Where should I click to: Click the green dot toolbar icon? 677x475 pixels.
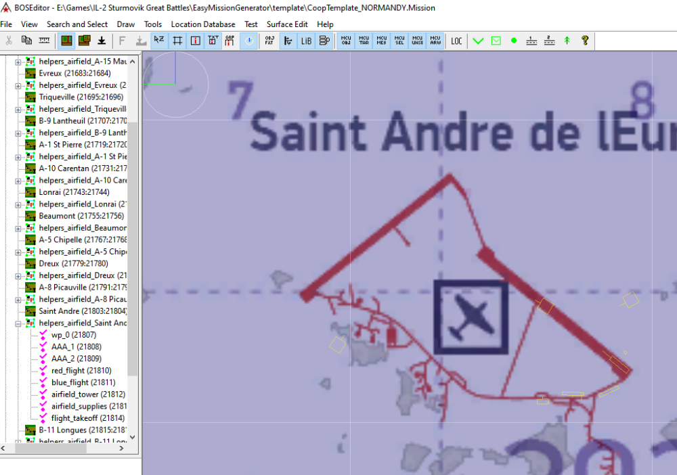[x=514, y=41]
